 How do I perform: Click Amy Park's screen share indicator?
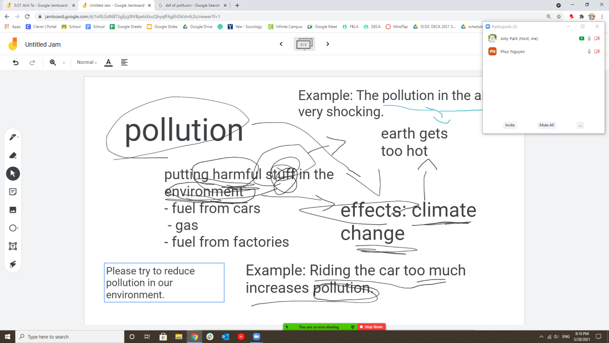tap(581, 39)
